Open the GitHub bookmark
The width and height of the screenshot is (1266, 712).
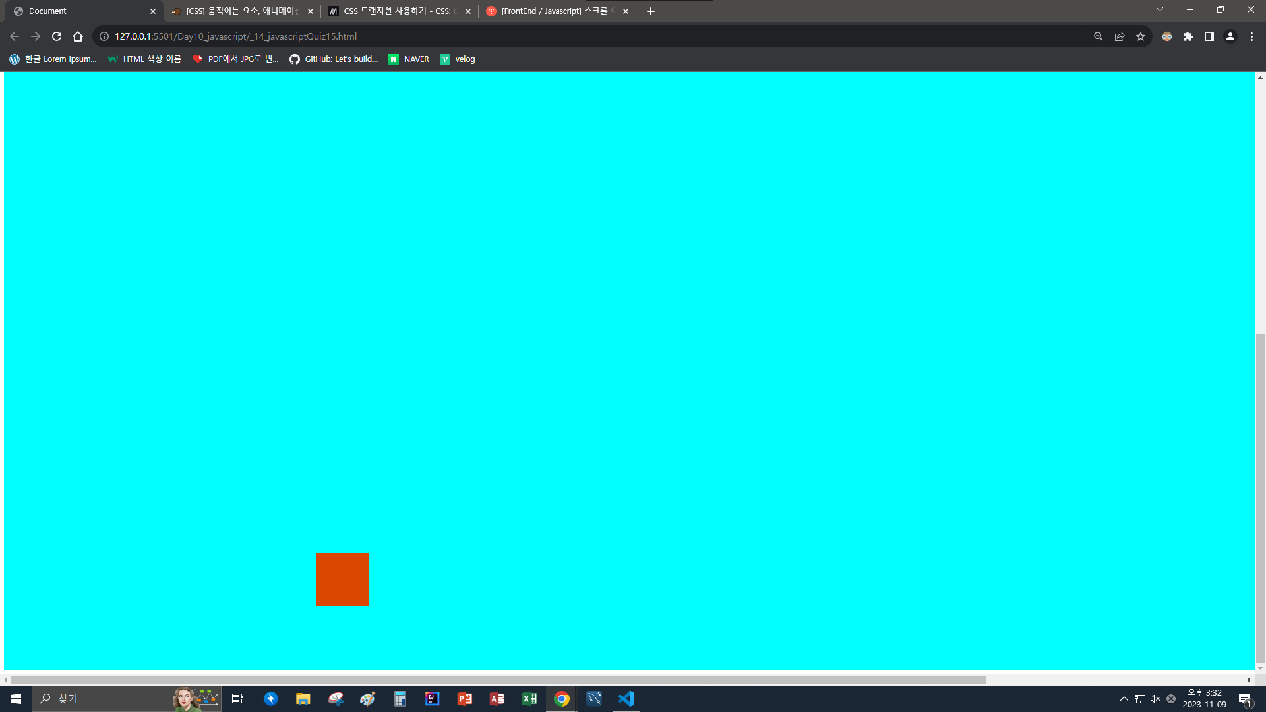pos(334,59)
